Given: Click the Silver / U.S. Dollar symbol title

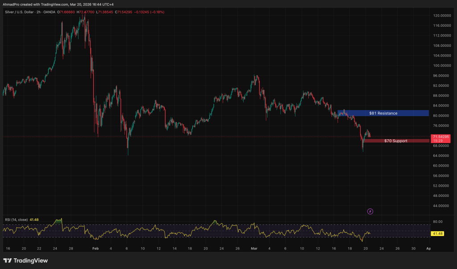Looking at the screenshot, I should 21,12.
